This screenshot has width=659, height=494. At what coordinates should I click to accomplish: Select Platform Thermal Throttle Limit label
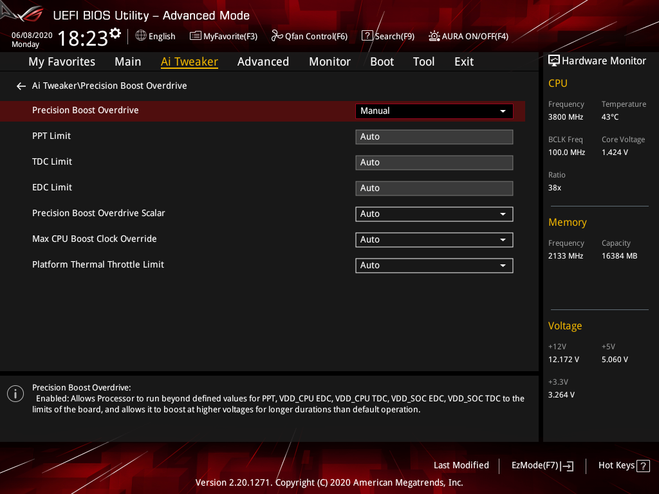tap(98, 264)
